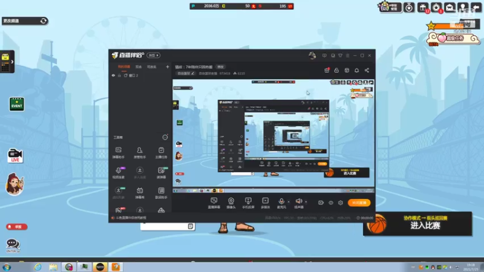Image resolution: width=484 pixels, height=272 pixels.
Task: Expand the game's left side panel arrow
Action: pos(12,62)
